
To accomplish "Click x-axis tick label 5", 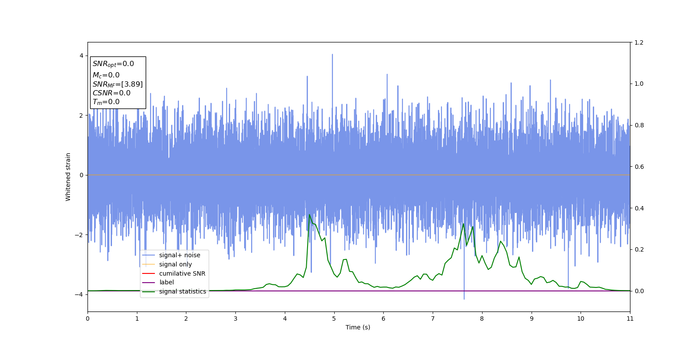I will tap(334, 318).
